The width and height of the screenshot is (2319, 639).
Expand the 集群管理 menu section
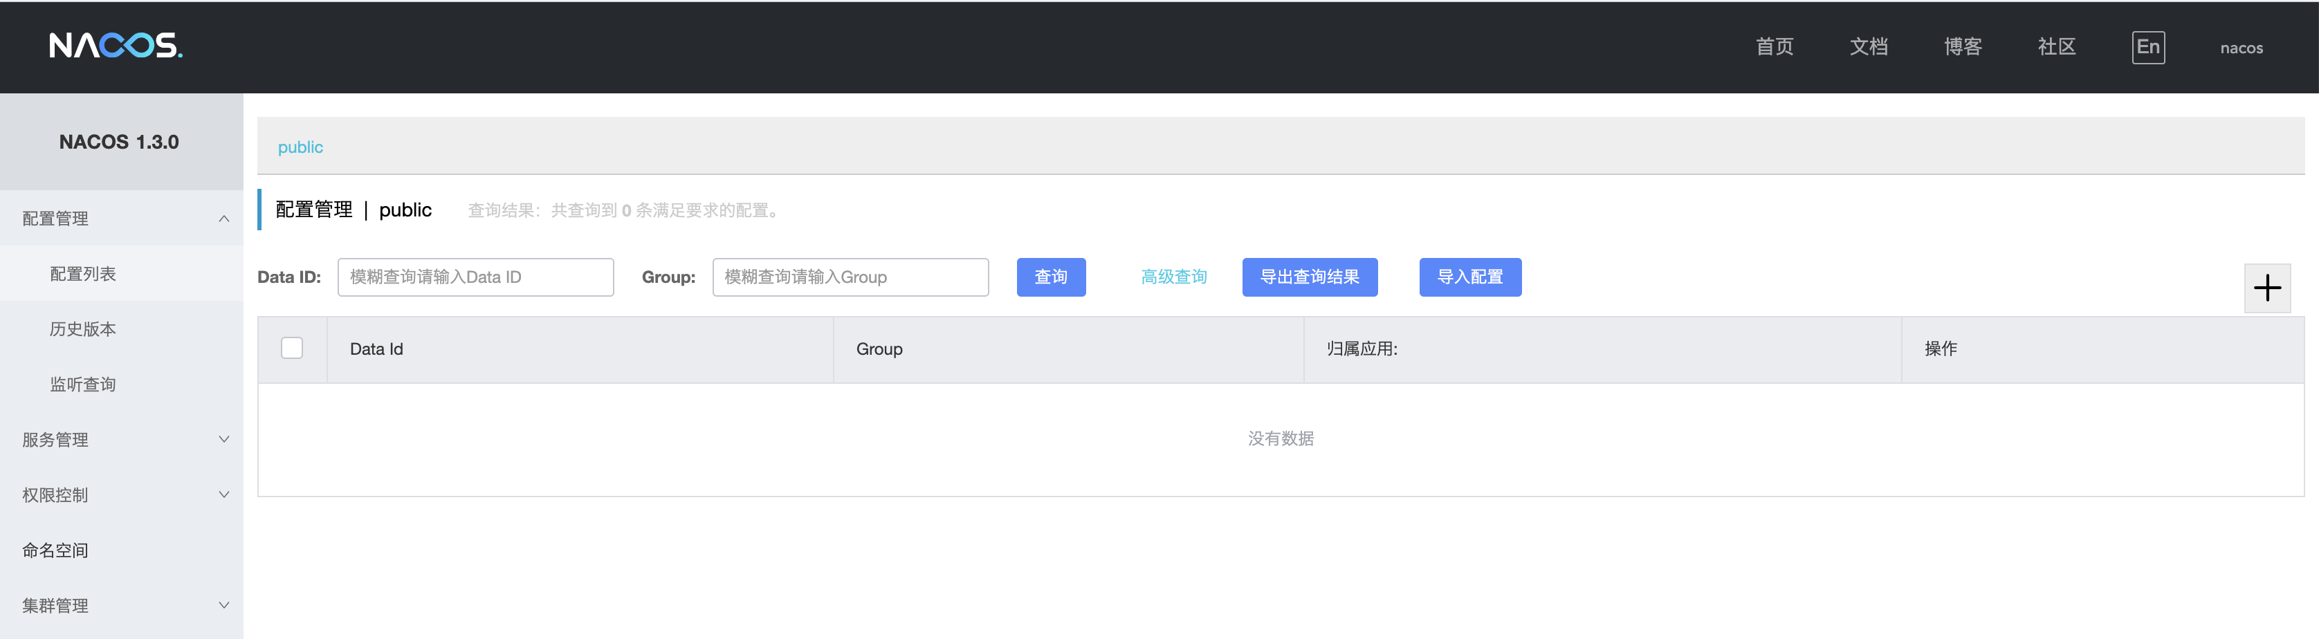122,606
